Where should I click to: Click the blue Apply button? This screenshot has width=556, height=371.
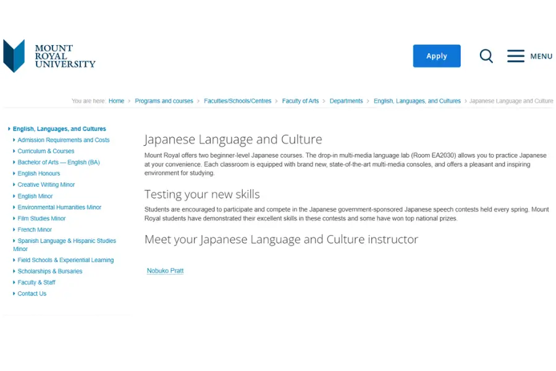click(437, 56)
